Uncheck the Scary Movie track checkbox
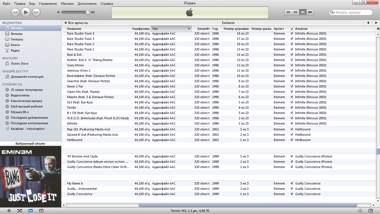The height and width of the screenshot is (214, 380). click(x=292, y=65)
